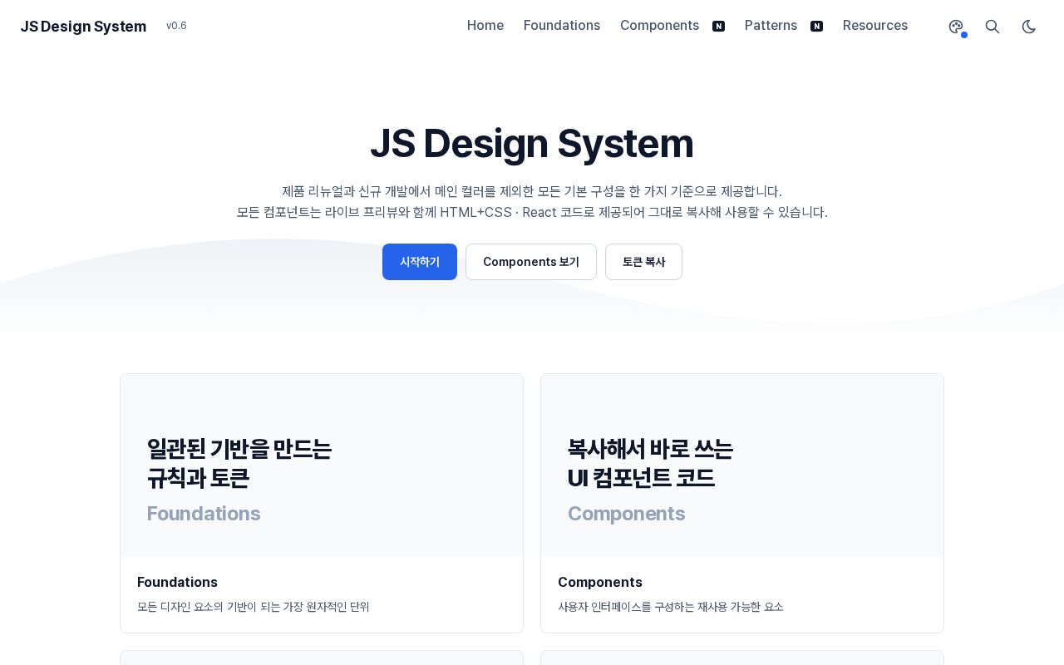Click the main JS Design System heading
1064x665 pixels.
pyautogui.click(x=532, y=143)
